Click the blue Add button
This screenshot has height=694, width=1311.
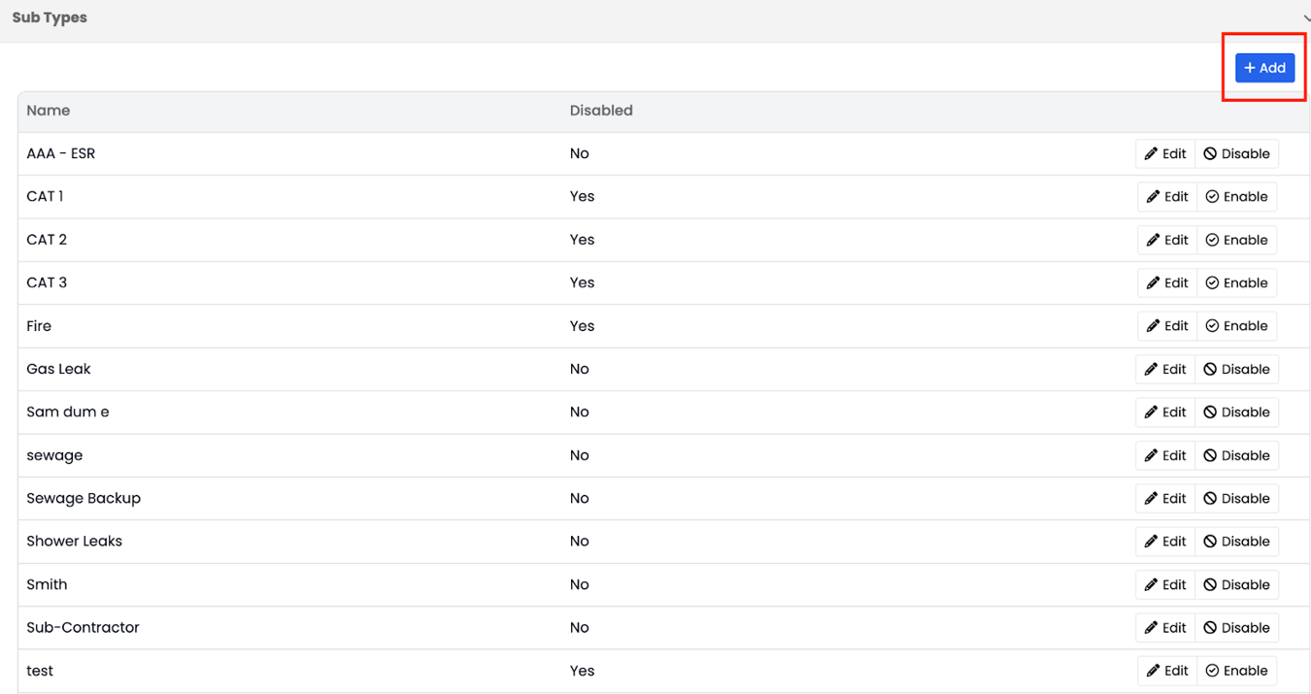(1264, 68)
